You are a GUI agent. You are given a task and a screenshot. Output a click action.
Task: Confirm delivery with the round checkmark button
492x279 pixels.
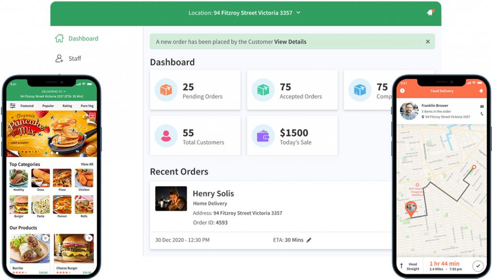point(478,266)
